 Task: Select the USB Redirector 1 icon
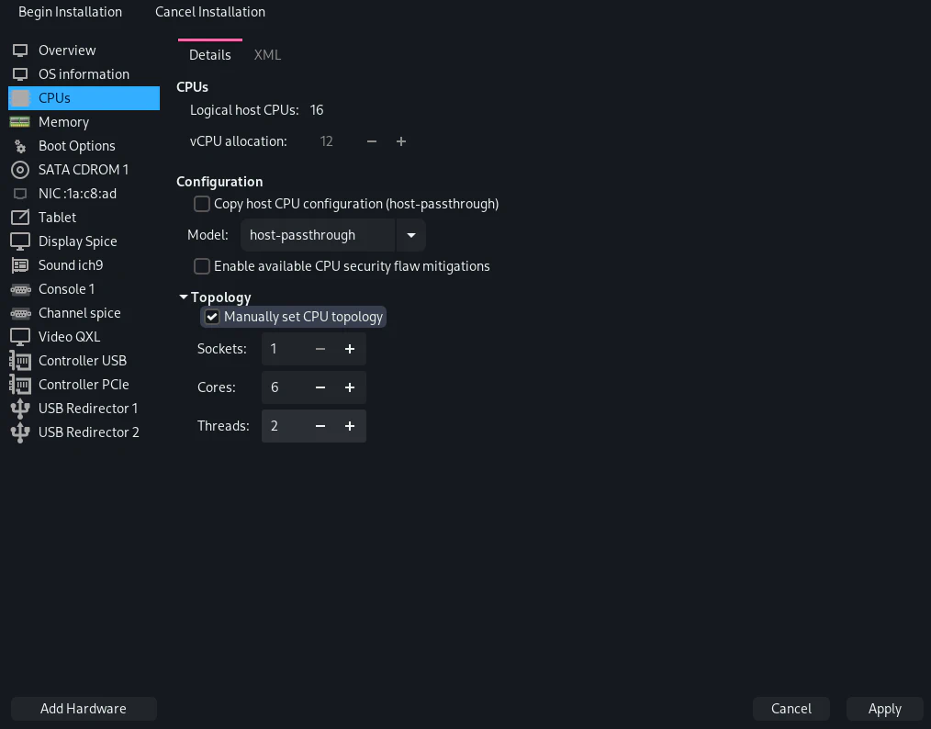pyautogui.click(x=20, y=409)
